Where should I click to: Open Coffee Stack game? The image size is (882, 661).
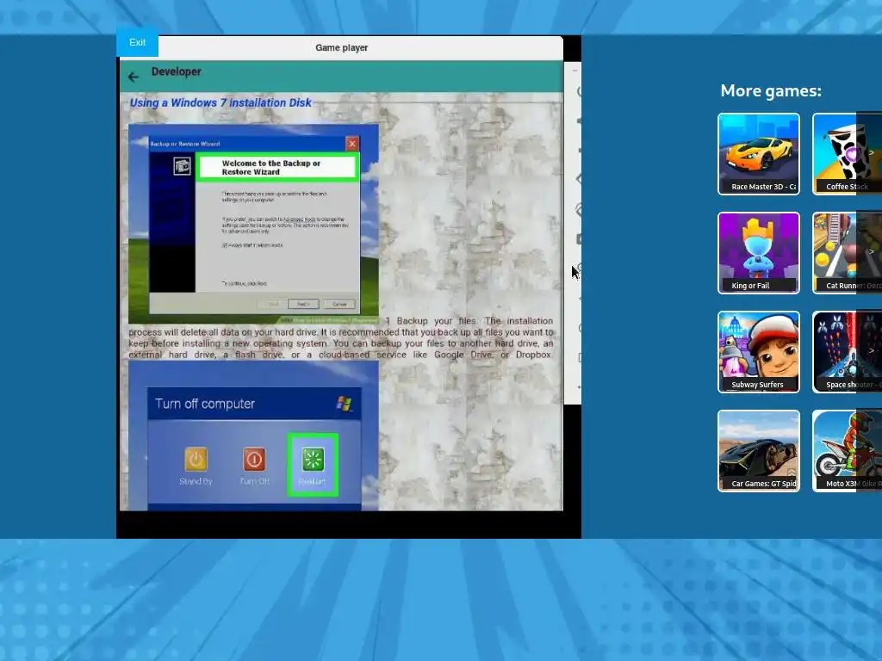click(848, 154)
